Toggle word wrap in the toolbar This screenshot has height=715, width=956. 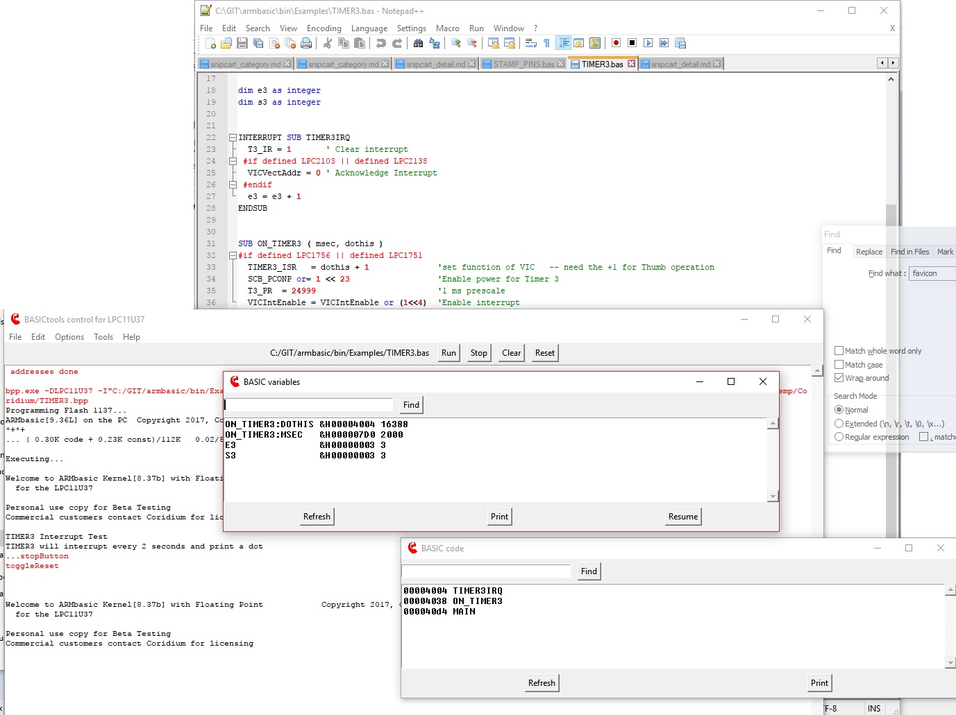coord(530,43)
